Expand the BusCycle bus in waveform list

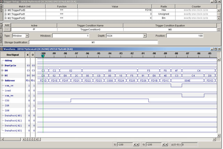coord(2,66)
